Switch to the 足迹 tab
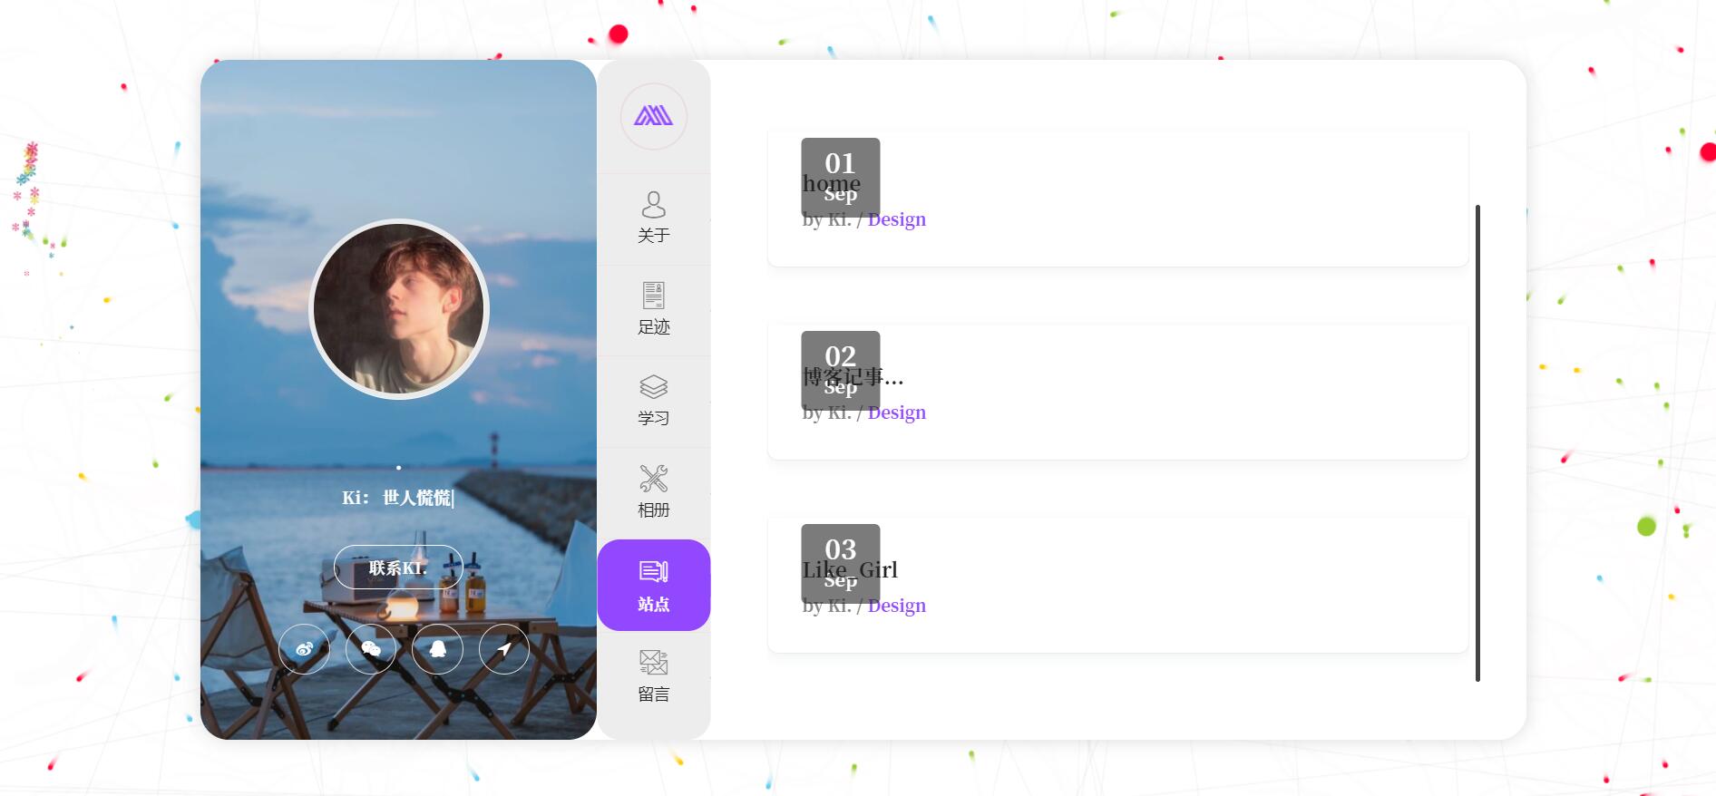 coord(653,310)
